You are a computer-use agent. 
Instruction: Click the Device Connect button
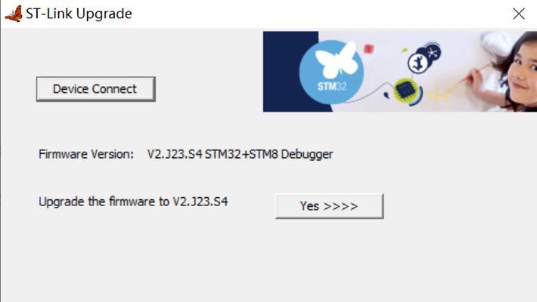(96, 89)
